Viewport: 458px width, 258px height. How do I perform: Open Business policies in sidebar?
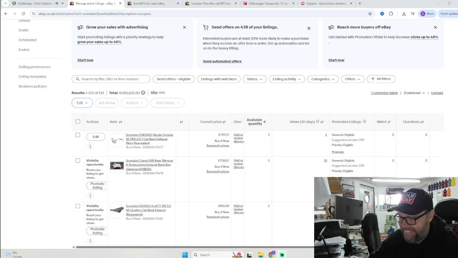point(33,86)
